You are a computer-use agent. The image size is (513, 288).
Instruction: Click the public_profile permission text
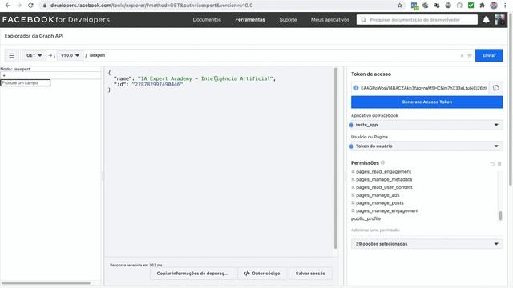pyautogui.click(x=366, y=218)
